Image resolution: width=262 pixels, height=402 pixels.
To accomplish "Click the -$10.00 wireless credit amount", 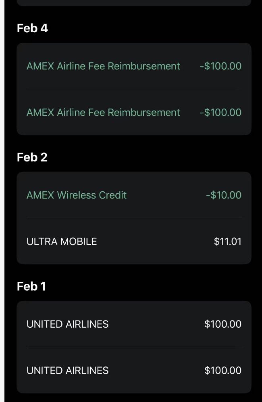I will (x=224, y=195).
